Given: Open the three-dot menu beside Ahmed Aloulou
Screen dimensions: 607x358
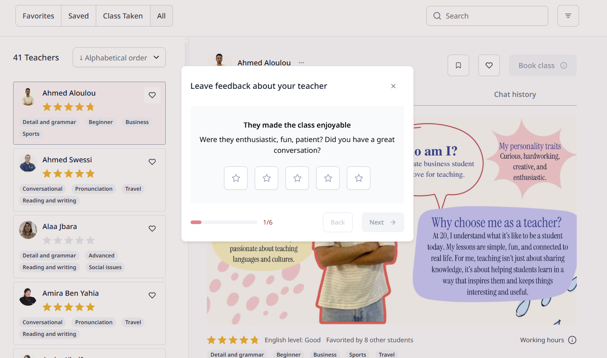Looking at the screenshot, I should pos(301,63).
